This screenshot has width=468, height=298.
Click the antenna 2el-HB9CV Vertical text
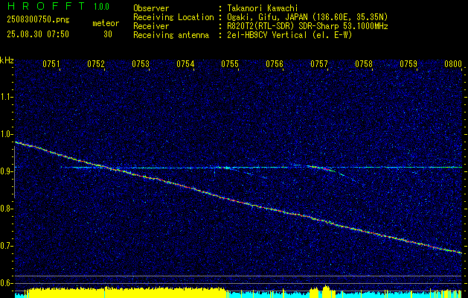coord(289,35)
